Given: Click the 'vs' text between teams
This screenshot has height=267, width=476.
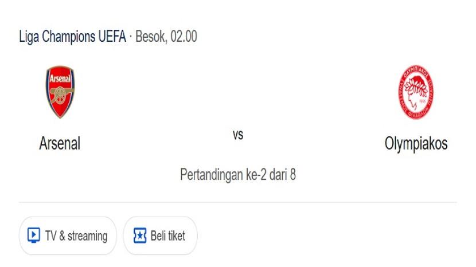Looking at the screenshot, I should click(x=238, y=136).
